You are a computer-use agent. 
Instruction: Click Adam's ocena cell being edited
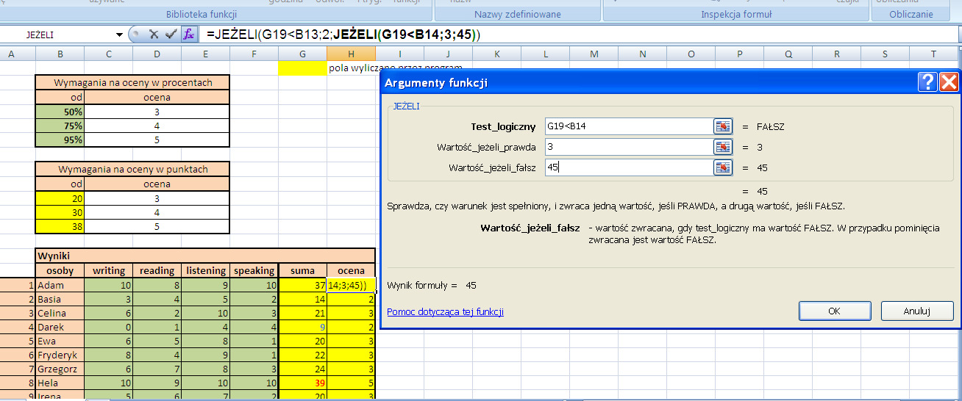351,285
